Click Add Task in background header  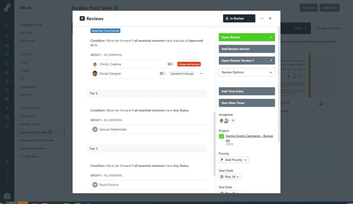(309, 8)
